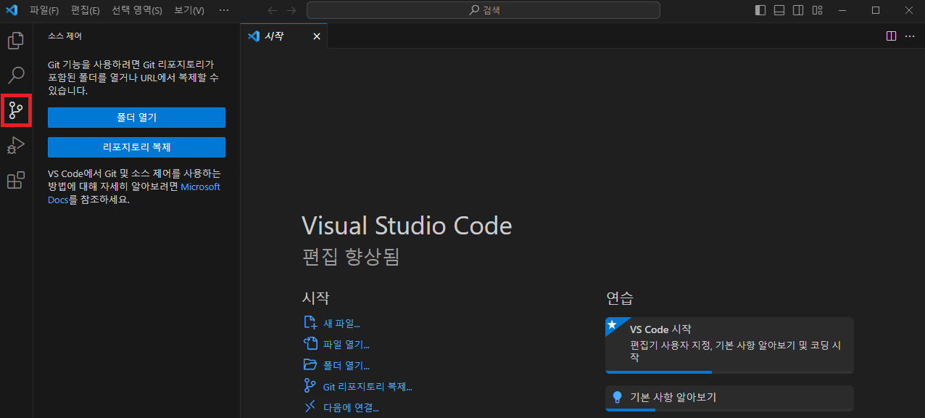Open the 편집(E) menu
The width and height of the screenshot is (925, 418).
coord(86,10)
